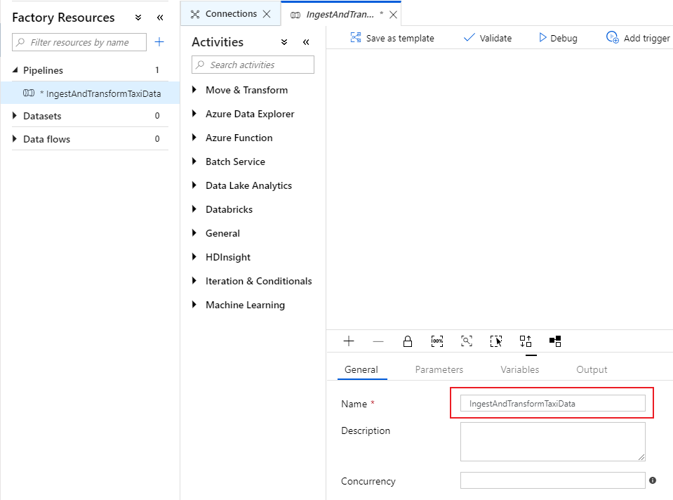Switch to the Variables tab
The width and height of the screenshot is (673, 500).
point(519,369)
